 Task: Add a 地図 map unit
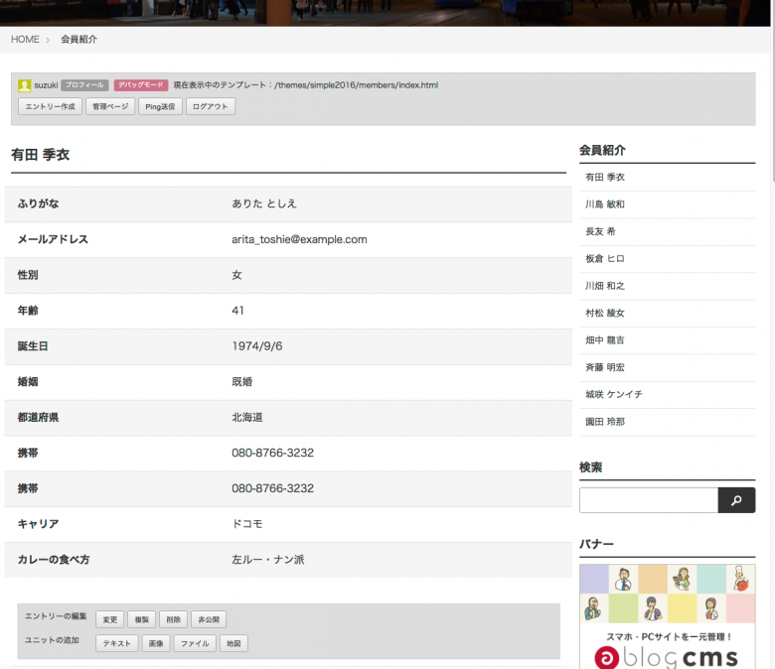232,643
